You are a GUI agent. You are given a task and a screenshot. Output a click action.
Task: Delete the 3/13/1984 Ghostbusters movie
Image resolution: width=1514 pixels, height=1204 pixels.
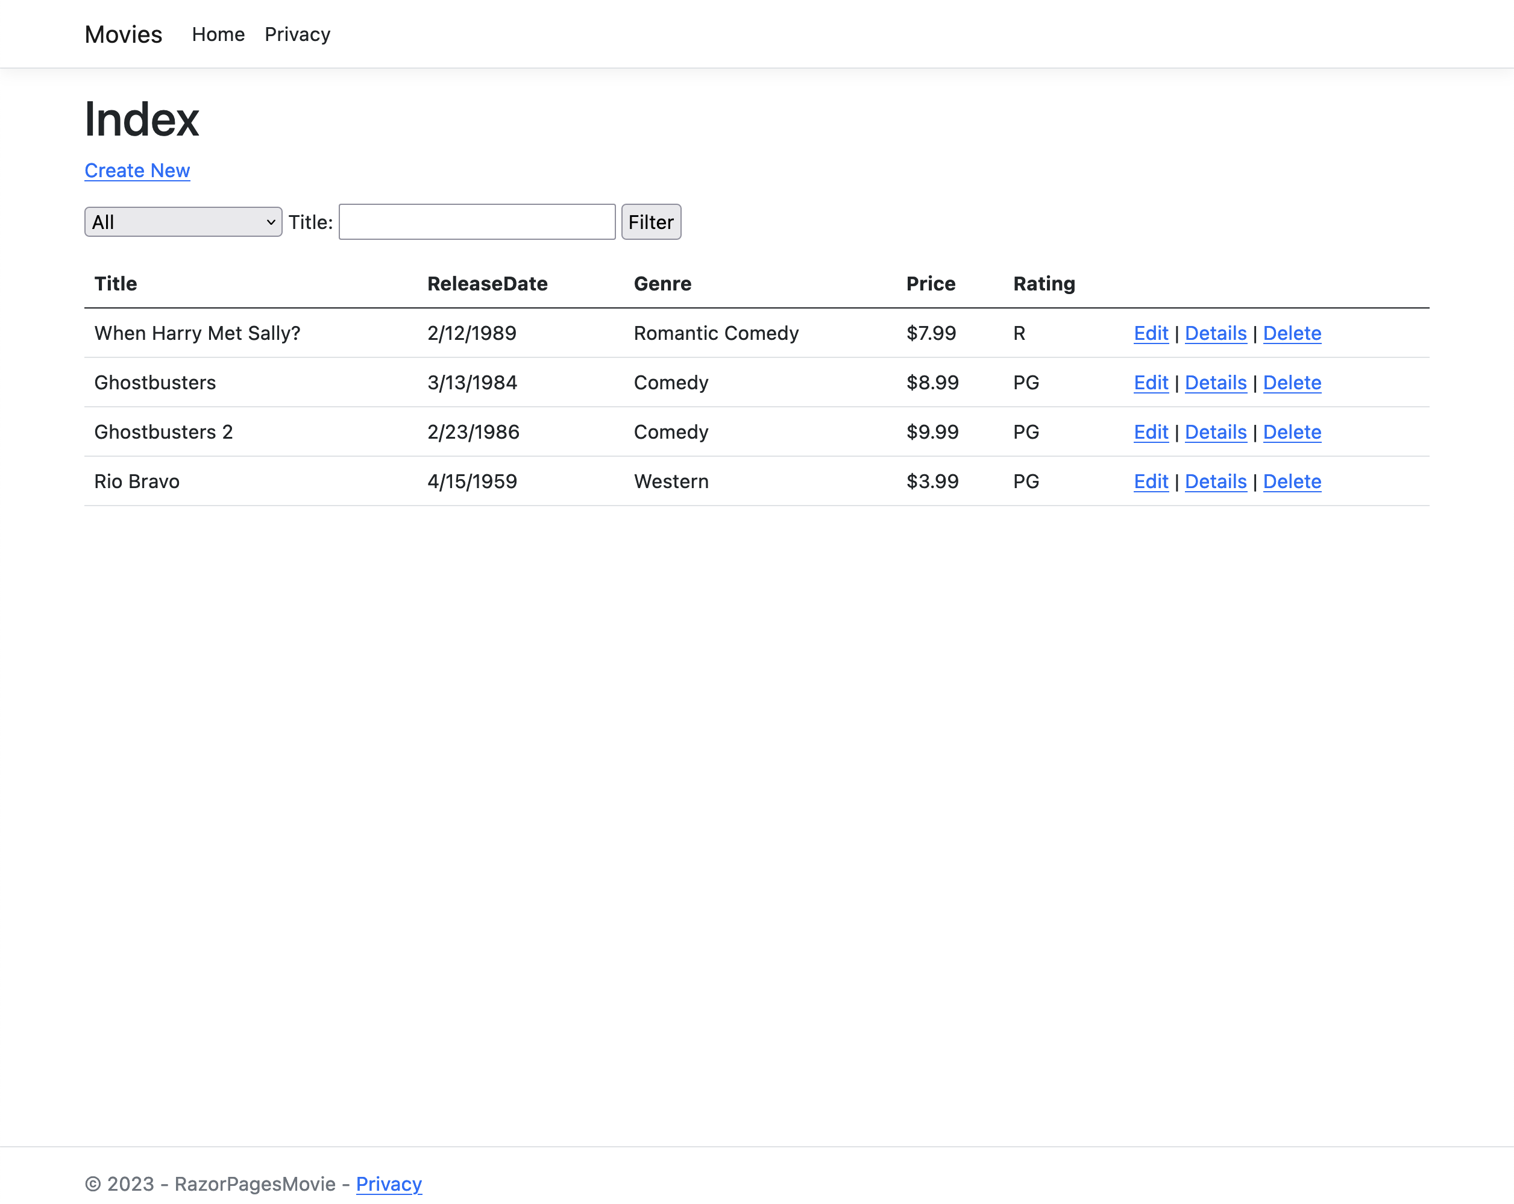point(1292,383)
